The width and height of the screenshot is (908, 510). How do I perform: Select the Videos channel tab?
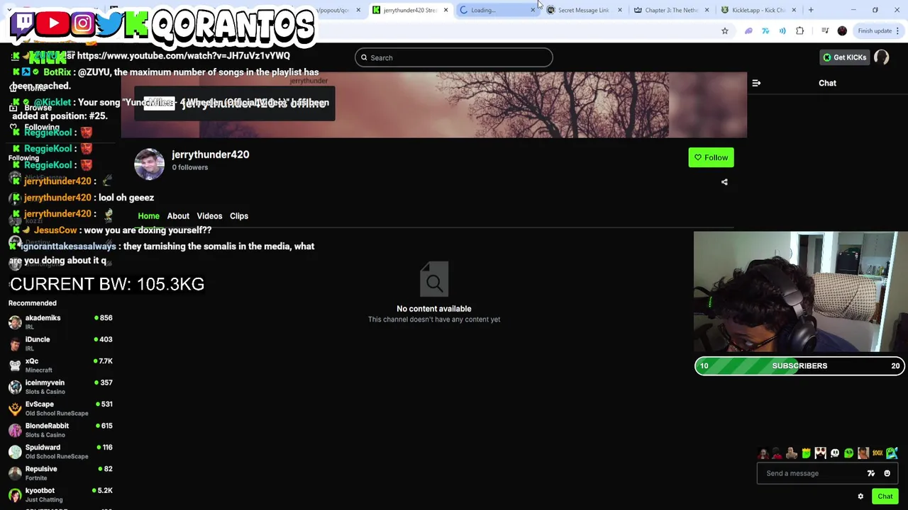click(209, 216)
